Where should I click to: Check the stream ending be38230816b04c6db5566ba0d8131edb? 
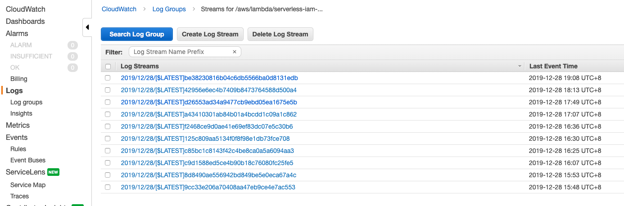(x=108, y=78)
